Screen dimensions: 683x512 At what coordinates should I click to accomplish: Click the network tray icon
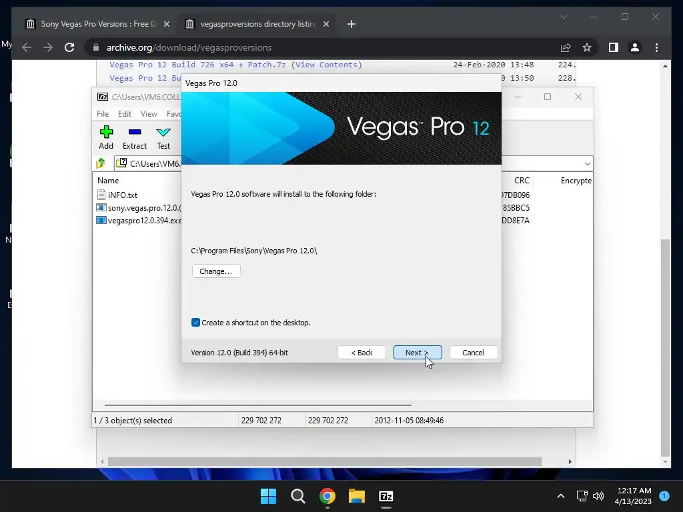click(x=582, y=496)
